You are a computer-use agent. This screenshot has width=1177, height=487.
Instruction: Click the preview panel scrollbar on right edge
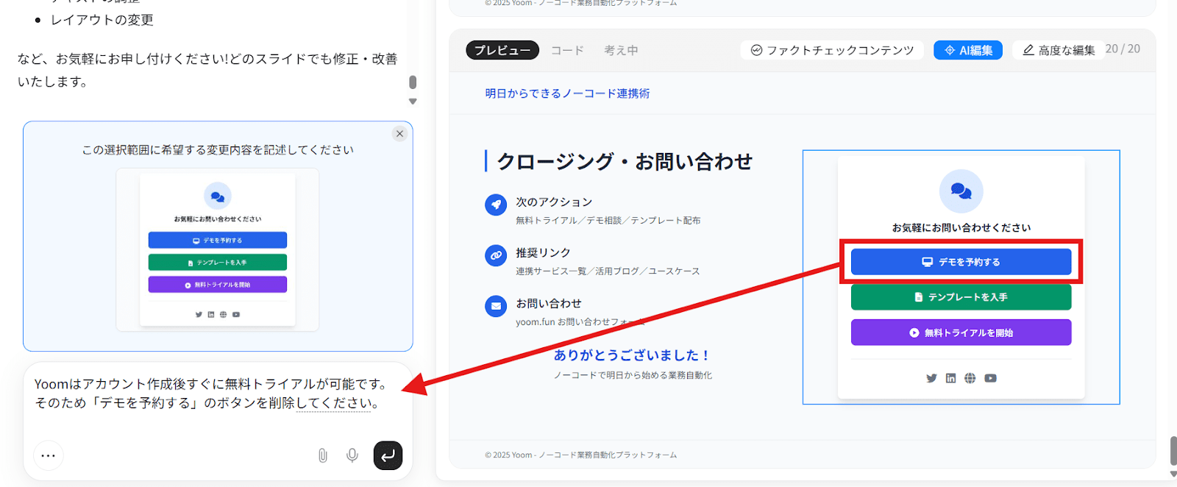1173,450
